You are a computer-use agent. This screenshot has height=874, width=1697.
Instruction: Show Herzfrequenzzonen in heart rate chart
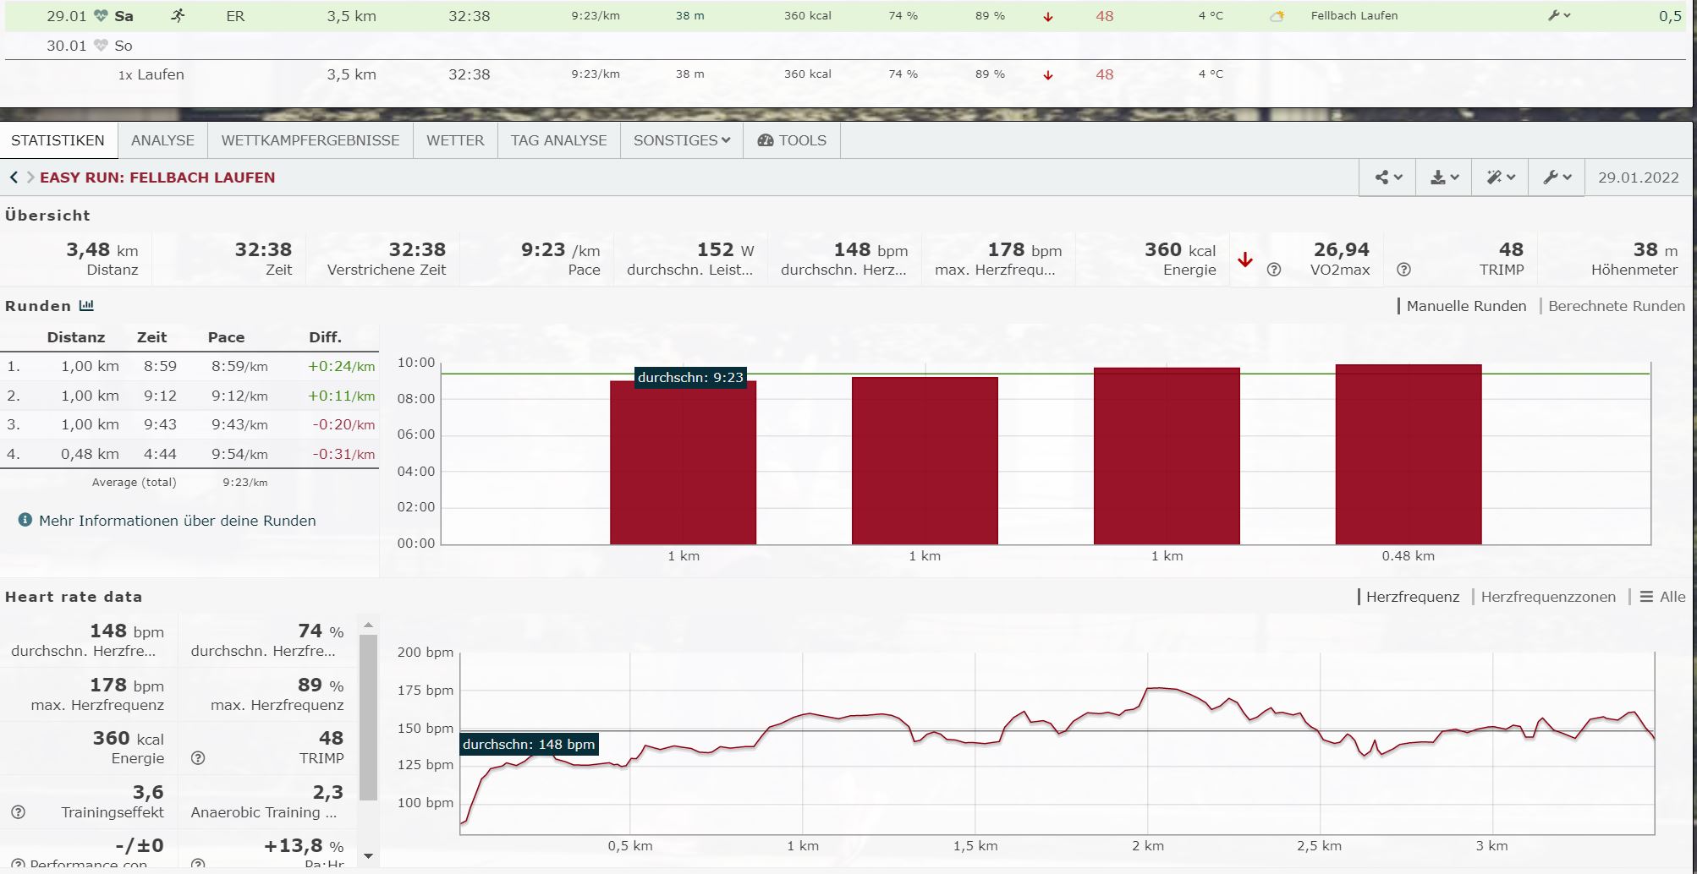click(x=1547, y=597)
